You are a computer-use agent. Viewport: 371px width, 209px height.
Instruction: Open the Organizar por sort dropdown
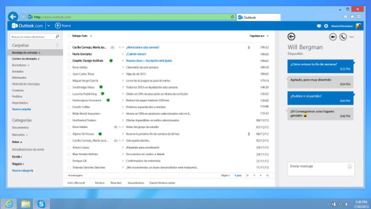pos(259,36)
